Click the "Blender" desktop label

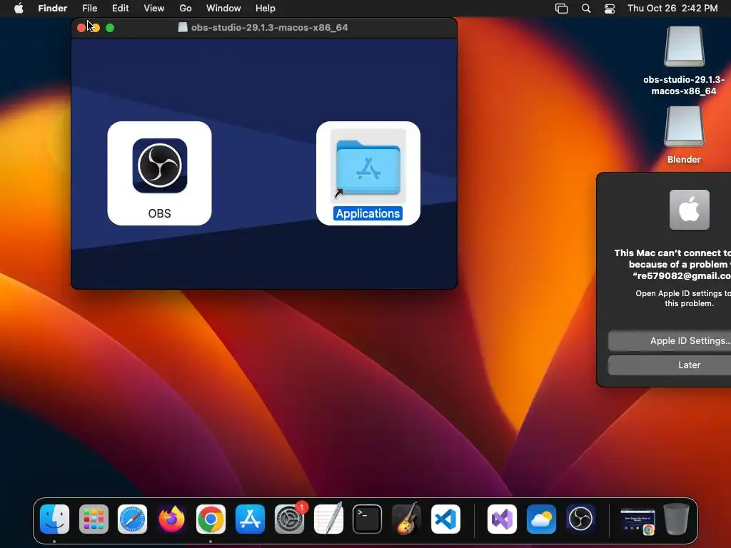[x=684, y=159]
